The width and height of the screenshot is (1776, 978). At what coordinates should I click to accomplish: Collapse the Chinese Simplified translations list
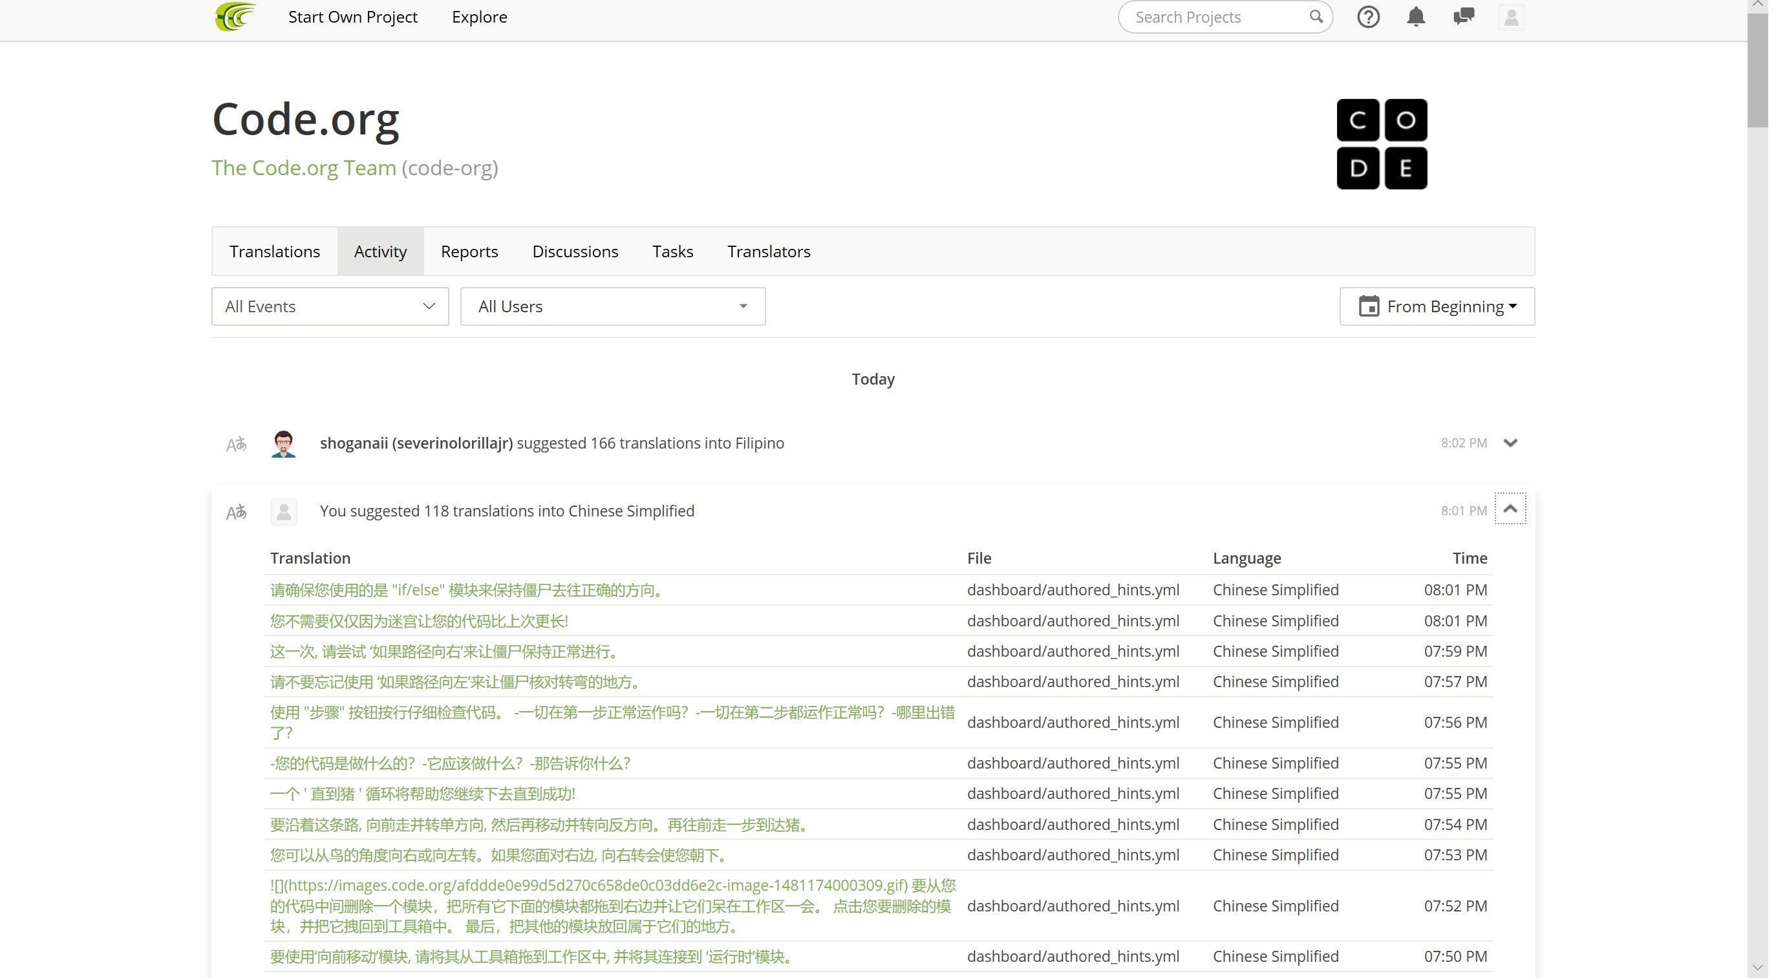click(x=1510, y=509)
